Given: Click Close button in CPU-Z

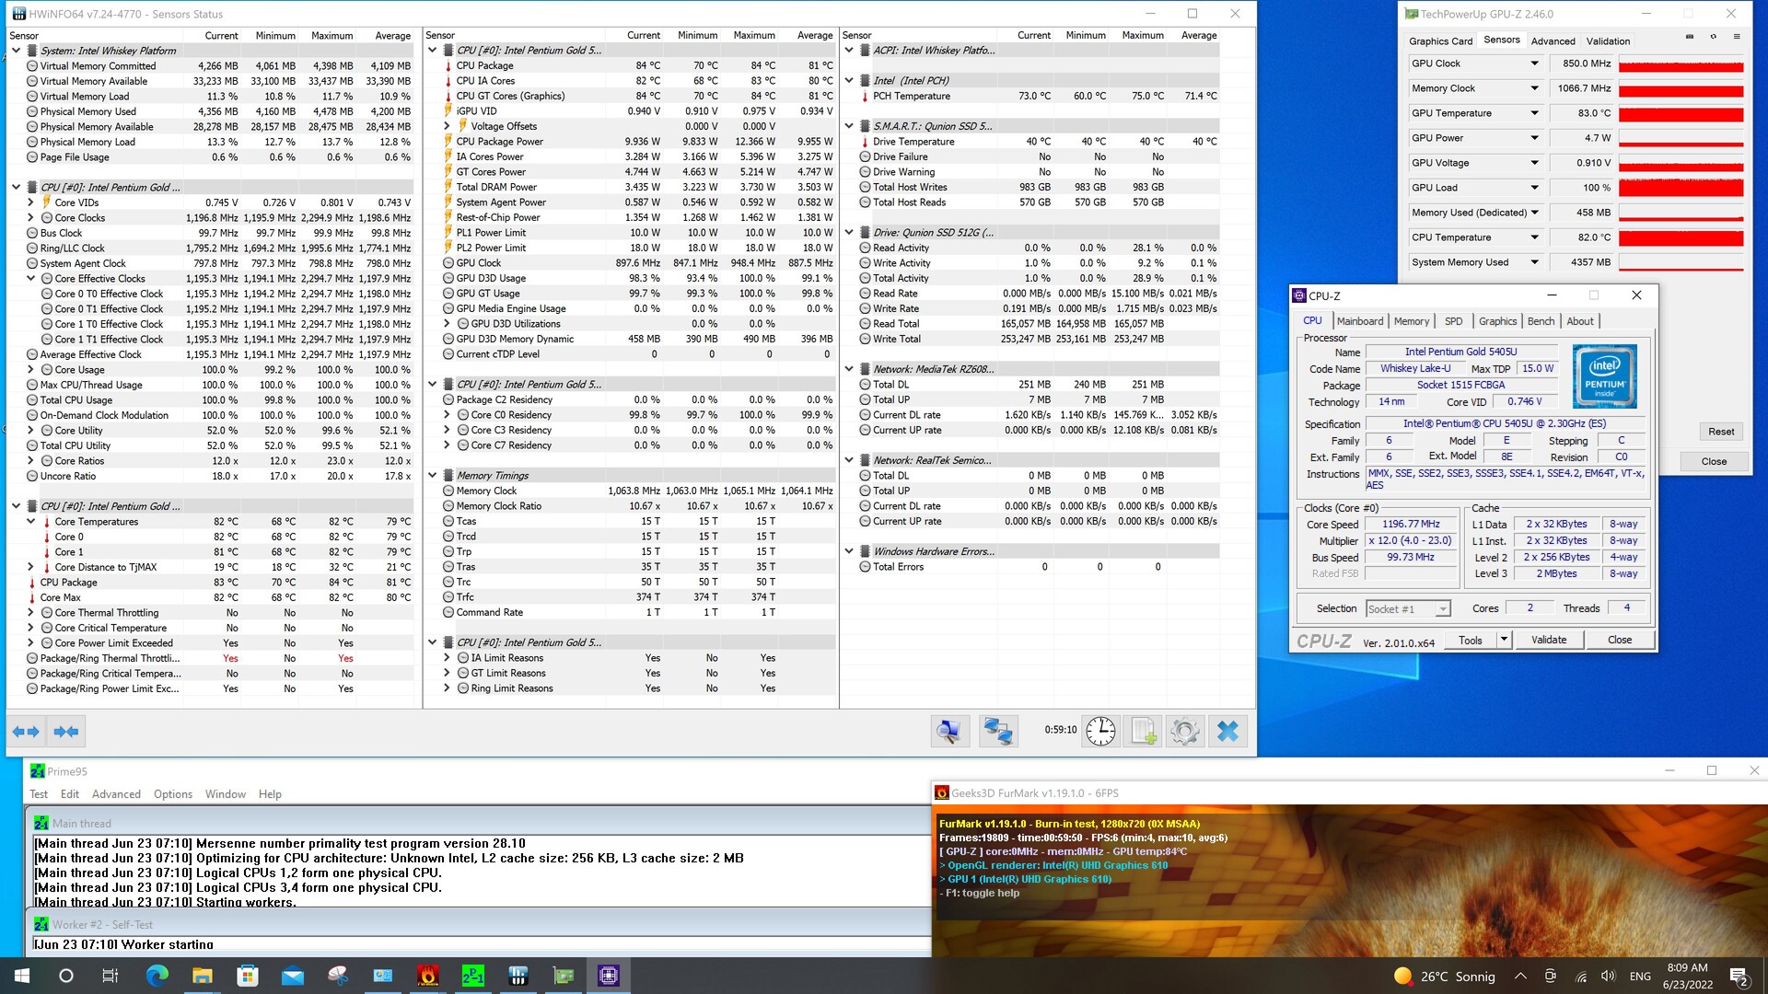Looking at the screenshot, I should click(x=1619, y=640).
